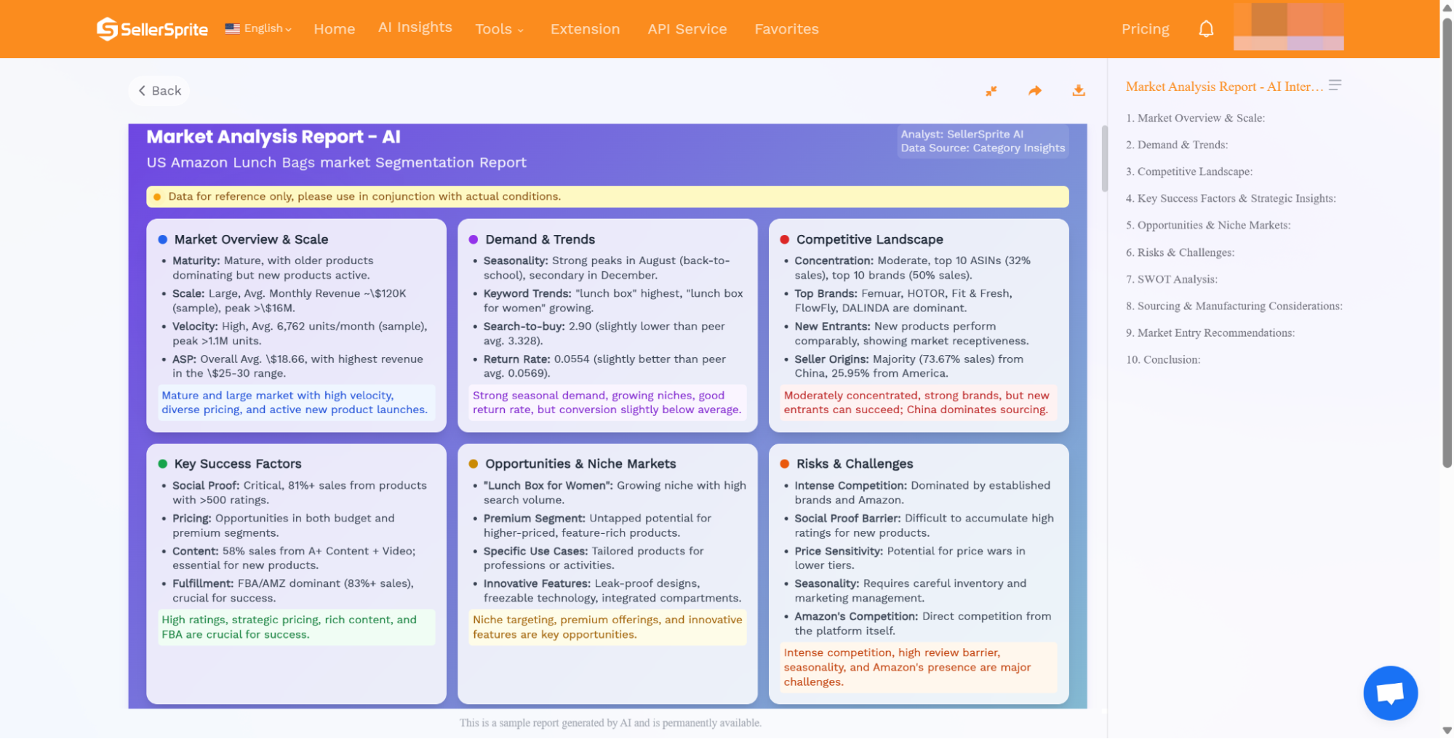This screenshot has height=739, width=1454.
Task: Open AI Insights in navigation
Action: pyautogui.click(x=415, y=28)
